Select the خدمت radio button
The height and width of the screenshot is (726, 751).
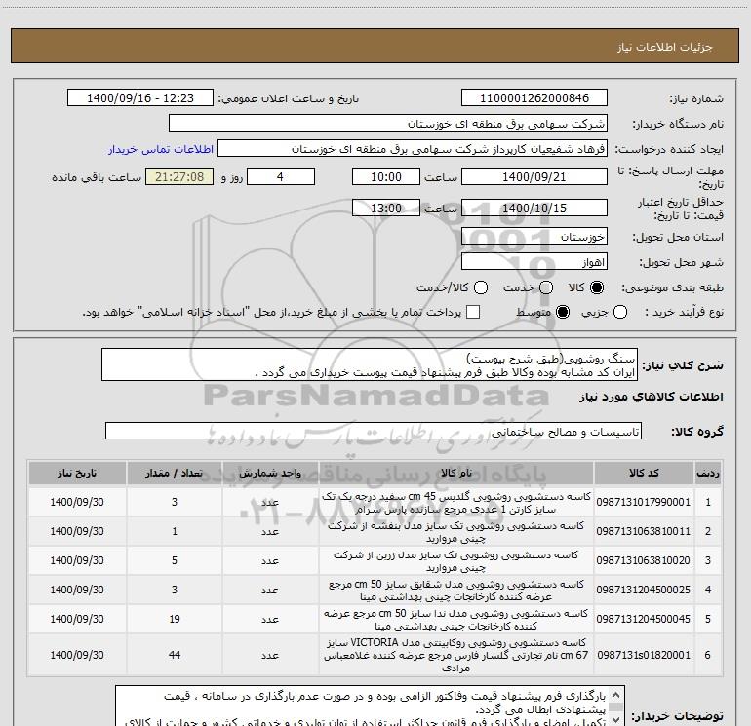click(x=546, y=287)
